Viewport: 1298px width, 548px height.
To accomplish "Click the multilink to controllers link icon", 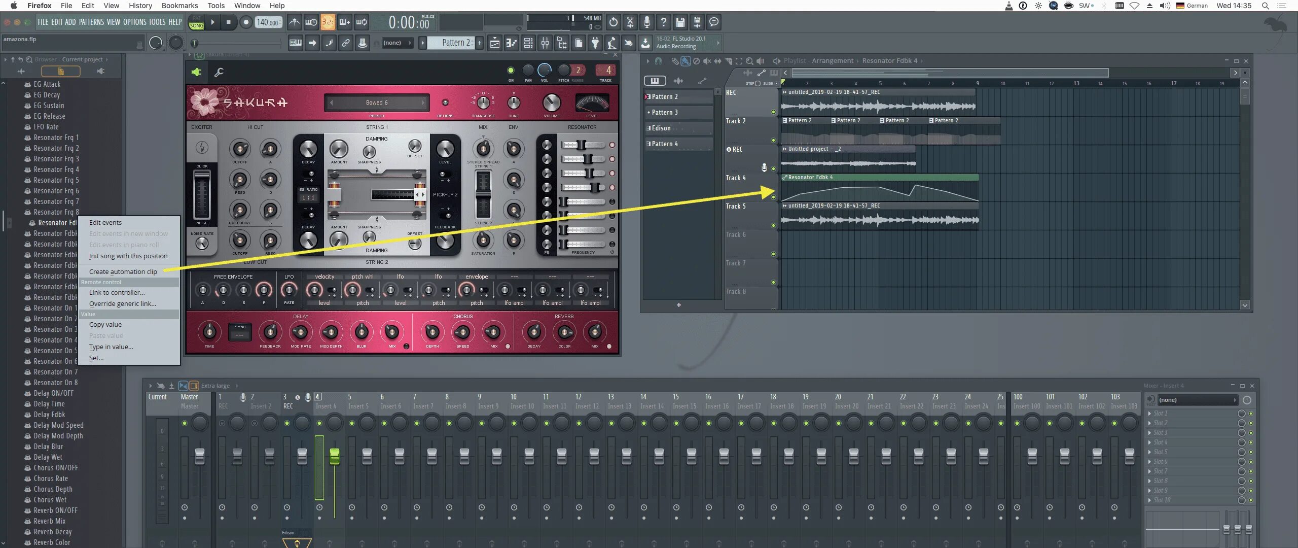I will 346,43.
